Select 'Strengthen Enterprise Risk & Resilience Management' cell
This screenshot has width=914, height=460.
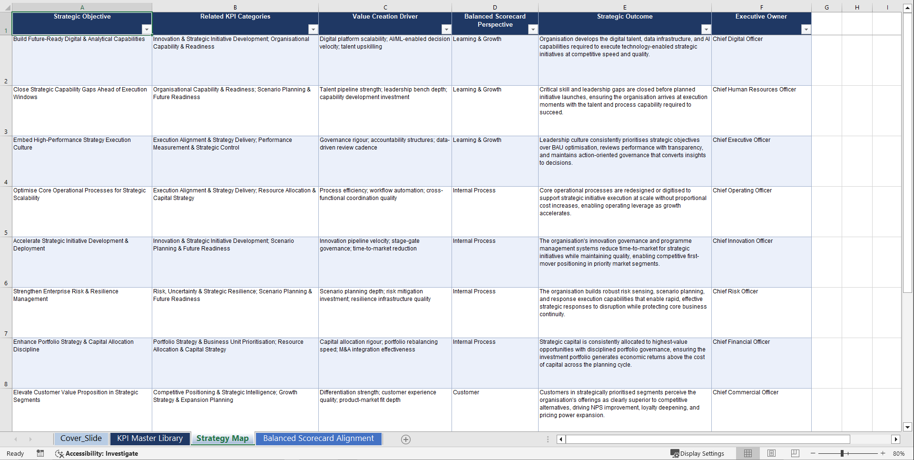coord(82,312)
